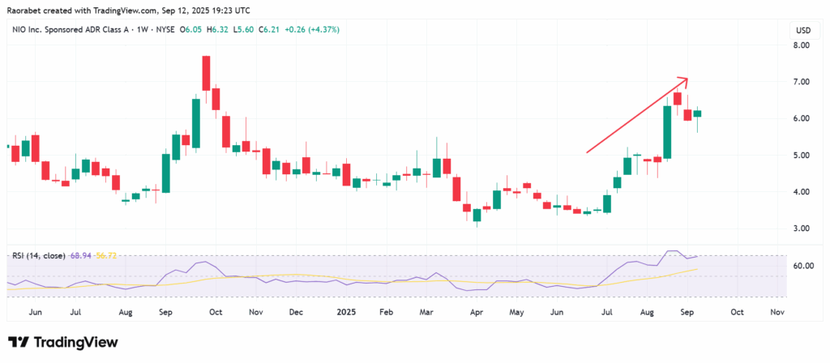
Task: Click the Oct label at right of axis
Action: pos(737,313)
